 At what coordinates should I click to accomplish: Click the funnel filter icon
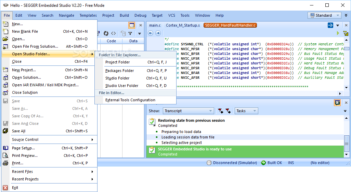[130, 33]
